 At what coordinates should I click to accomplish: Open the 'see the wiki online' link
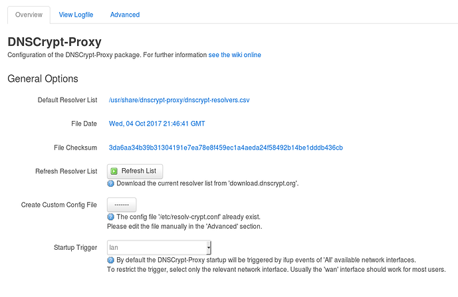(235, 54)
